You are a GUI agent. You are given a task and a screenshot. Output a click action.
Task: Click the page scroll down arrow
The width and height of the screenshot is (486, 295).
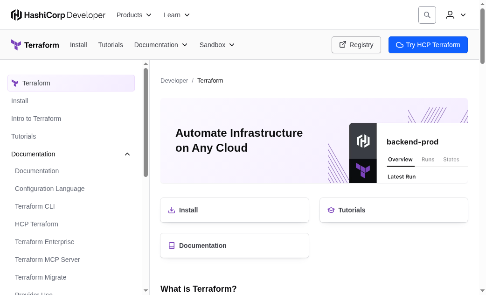483,291
